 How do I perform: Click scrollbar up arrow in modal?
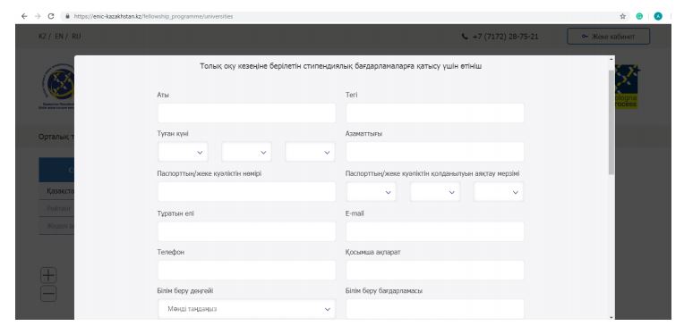tap(611, 59)
